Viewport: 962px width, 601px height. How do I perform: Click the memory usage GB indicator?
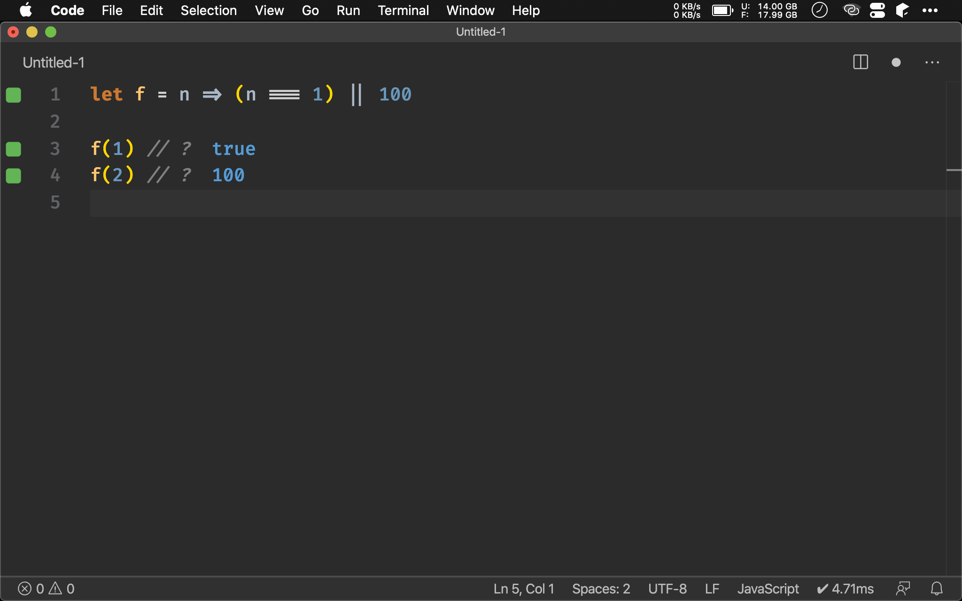pyautogui.click(x=769, y=10)
